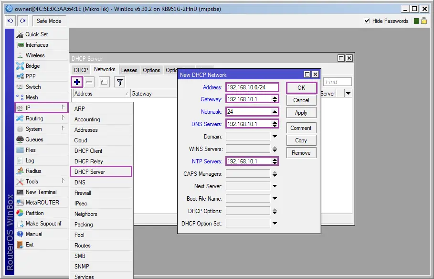The width and height of the screenshot is (434, 279).
Task: Click the filter funnel icon
Action: (x=119, y=82)
